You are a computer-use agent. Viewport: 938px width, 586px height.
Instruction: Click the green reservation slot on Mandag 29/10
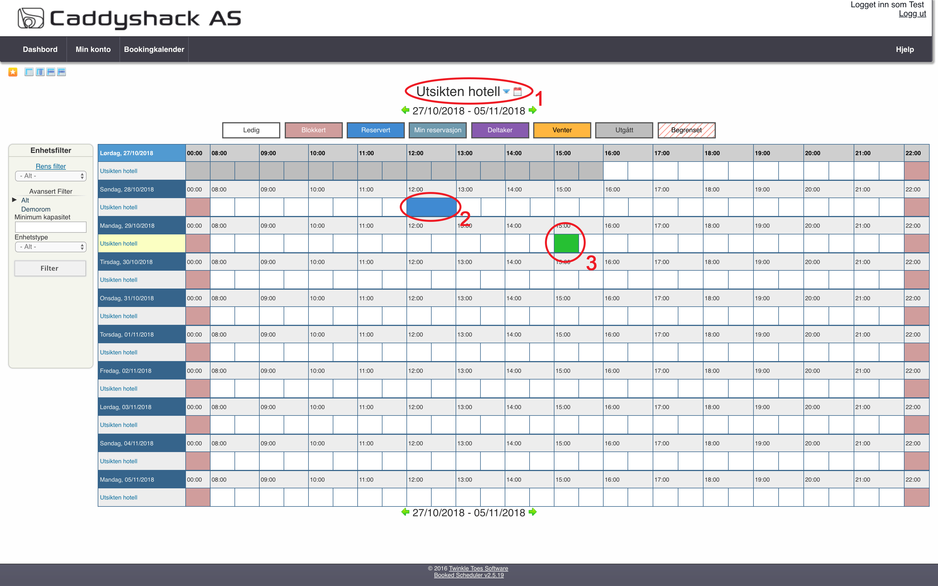(x=566, y=243)
